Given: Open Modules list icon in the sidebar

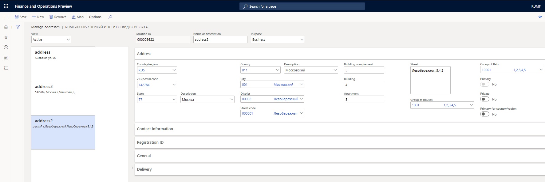Looking at the screenshot, I should 6,68.
